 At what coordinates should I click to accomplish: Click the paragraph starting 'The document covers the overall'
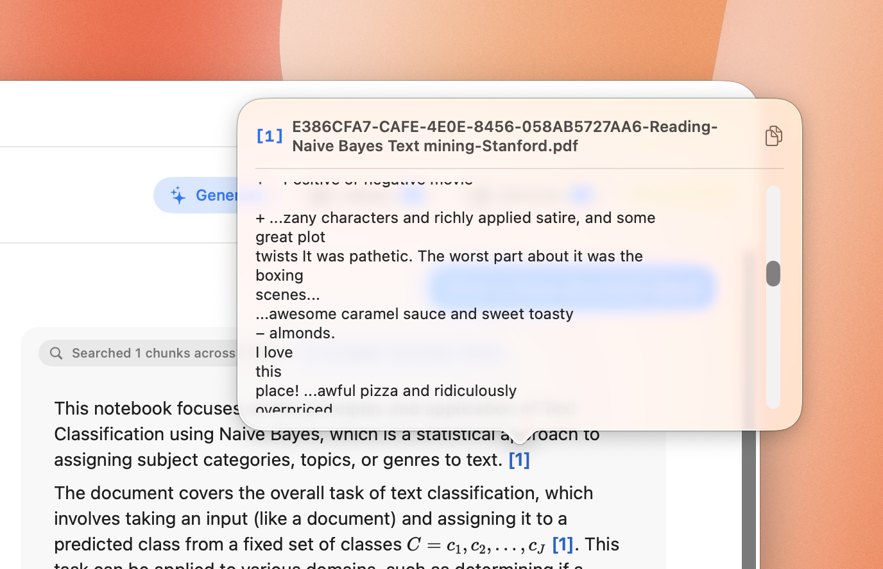[x=337, y=527]
